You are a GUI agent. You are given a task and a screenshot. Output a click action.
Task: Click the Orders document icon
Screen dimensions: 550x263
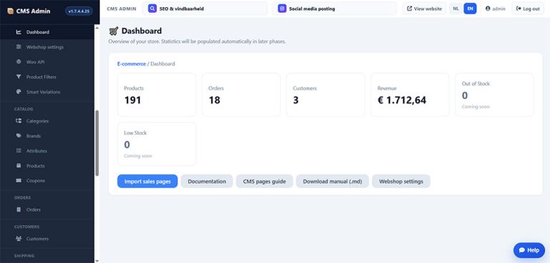[x=19, y=210]
